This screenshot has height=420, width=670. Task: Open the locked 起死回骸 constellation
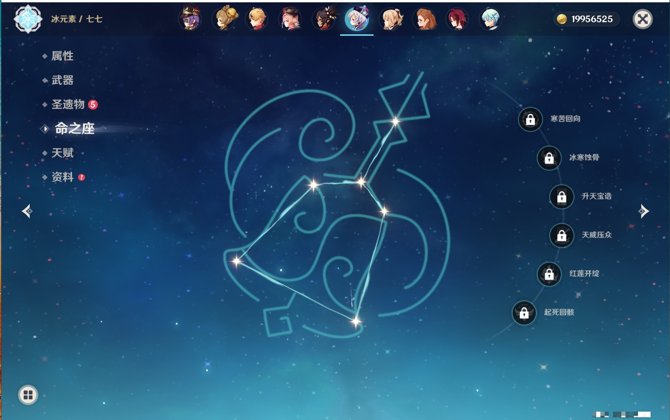(x=524, y=313)
